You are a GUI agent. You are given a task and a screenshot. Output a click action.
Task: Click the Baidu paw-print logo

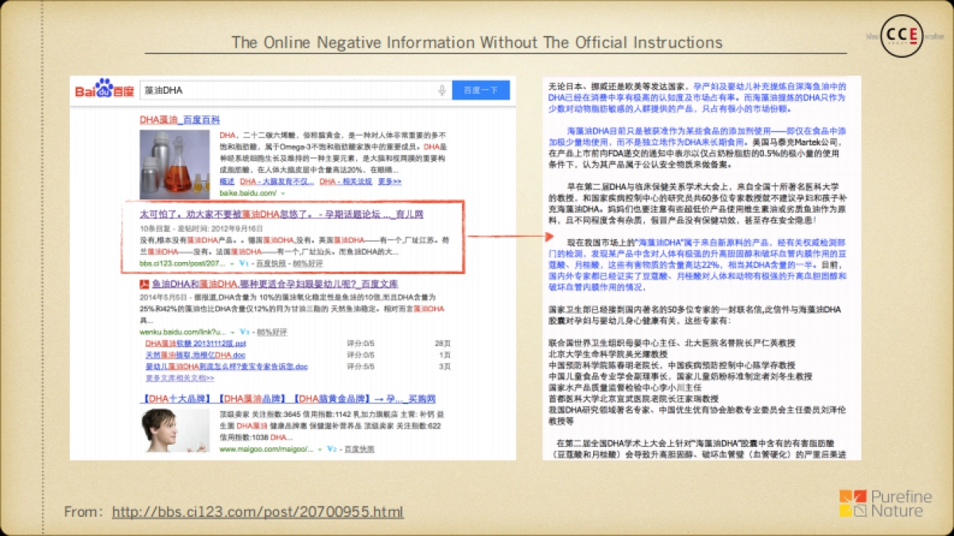[102, 85]
